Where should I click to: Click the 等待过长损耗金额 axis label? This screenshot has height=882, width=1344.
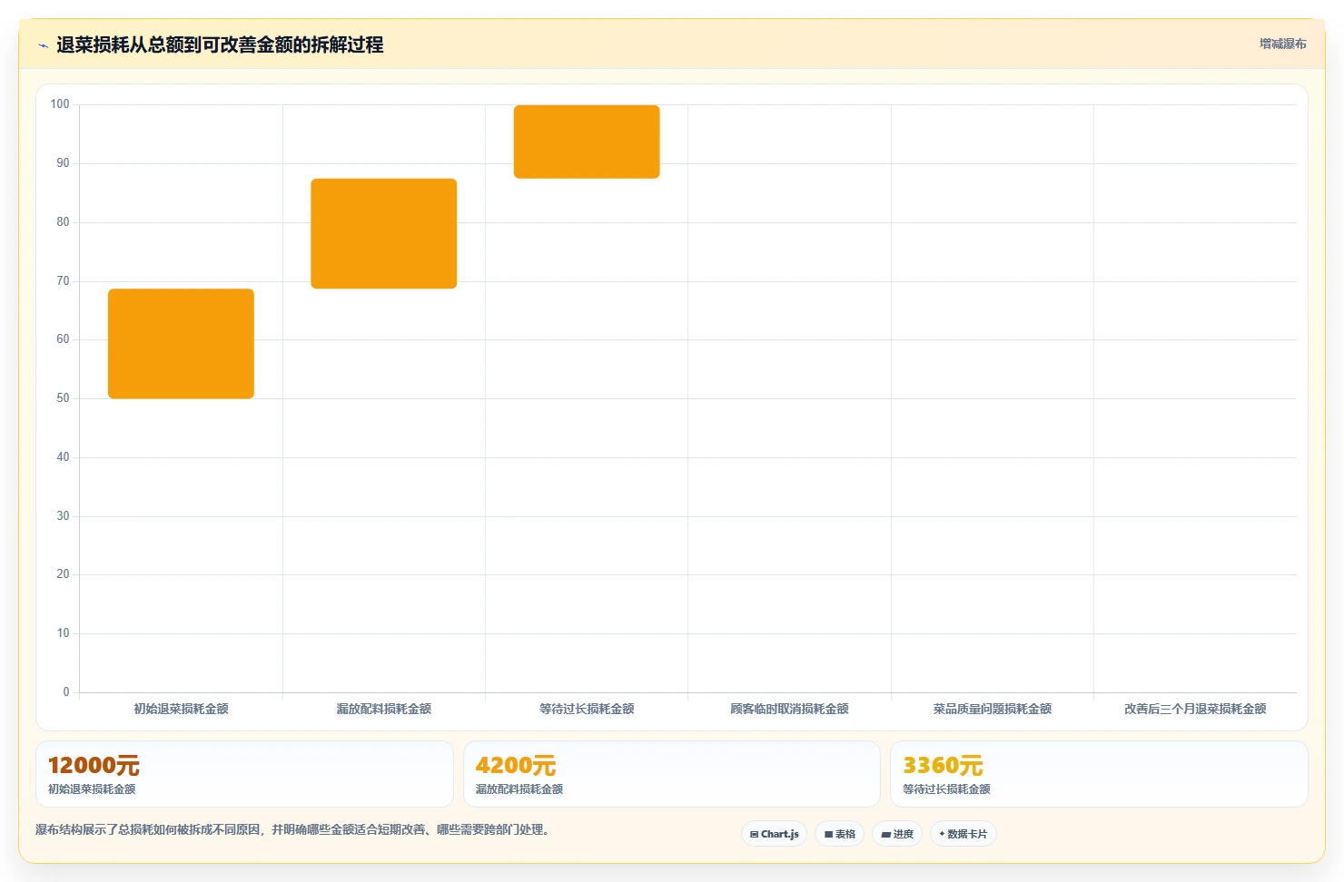tap(587, 709)
